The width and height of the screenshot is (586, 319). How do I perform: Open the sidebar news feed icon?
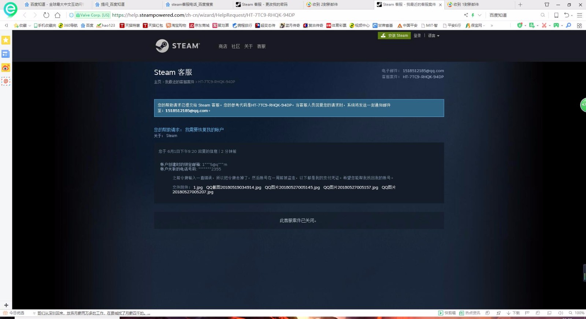(5, 54)
